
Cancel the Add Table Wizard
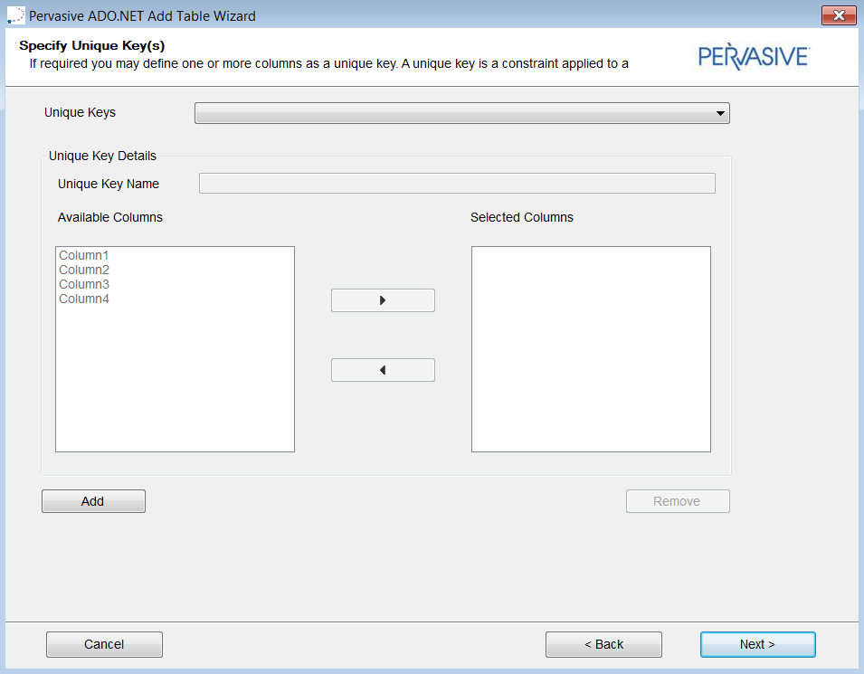[x=104, y=644]
